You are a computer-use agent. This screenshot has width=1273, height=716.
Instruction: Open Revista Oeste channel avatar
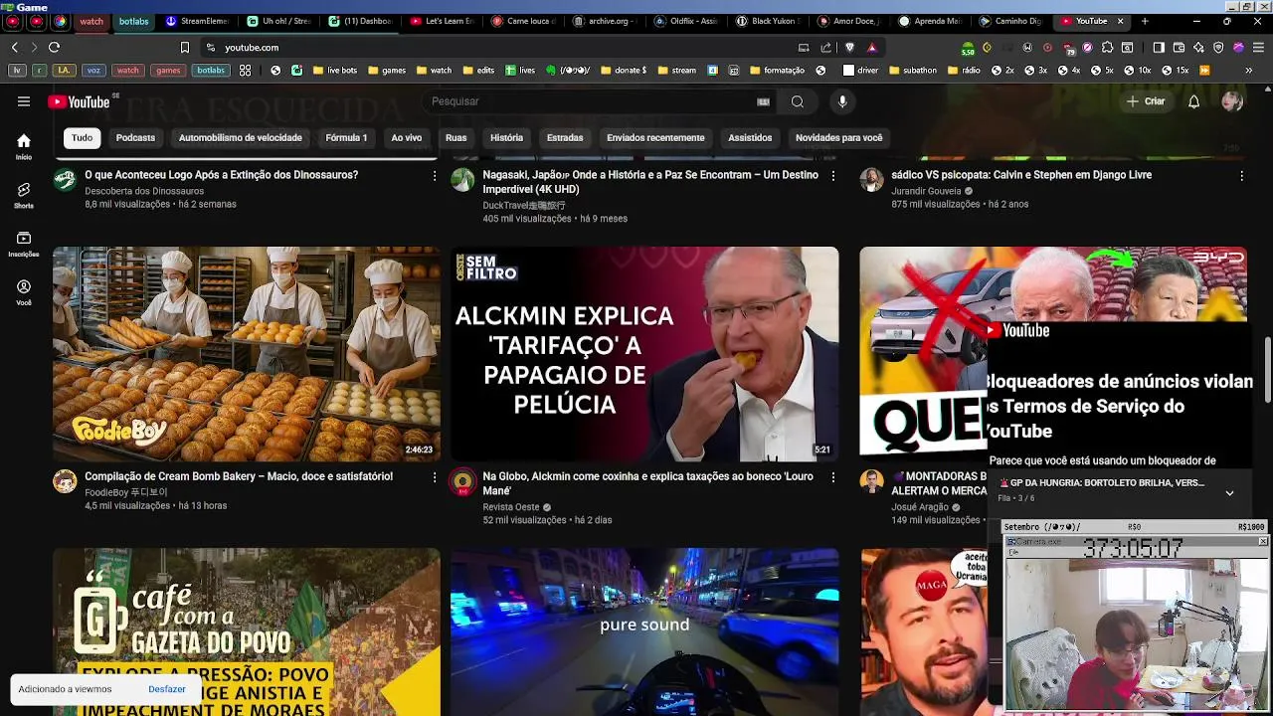(462, 482)
